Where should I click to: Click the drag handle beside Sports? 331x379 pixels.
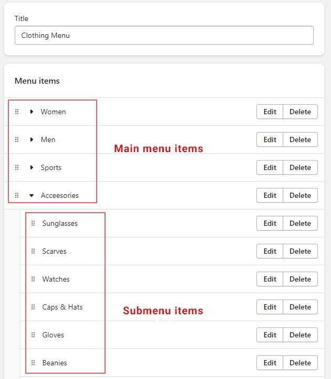tap(17, 167)
